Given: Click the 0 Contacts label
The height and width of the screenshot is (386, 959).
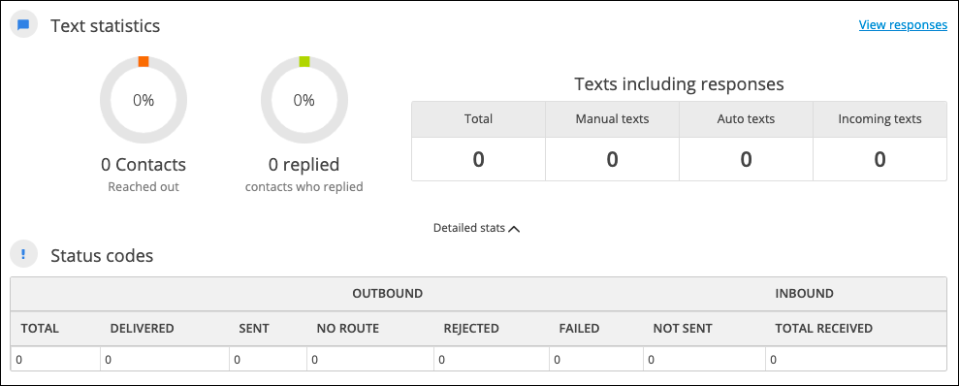Looking at the screenshot, I should pyautogui.click(x=144, y=165).
